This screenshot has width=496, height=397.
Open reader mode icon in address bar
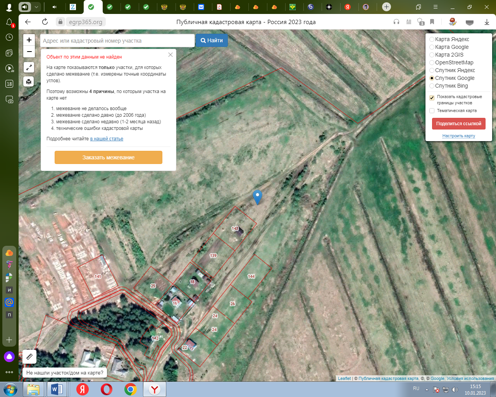click(409, 22)
